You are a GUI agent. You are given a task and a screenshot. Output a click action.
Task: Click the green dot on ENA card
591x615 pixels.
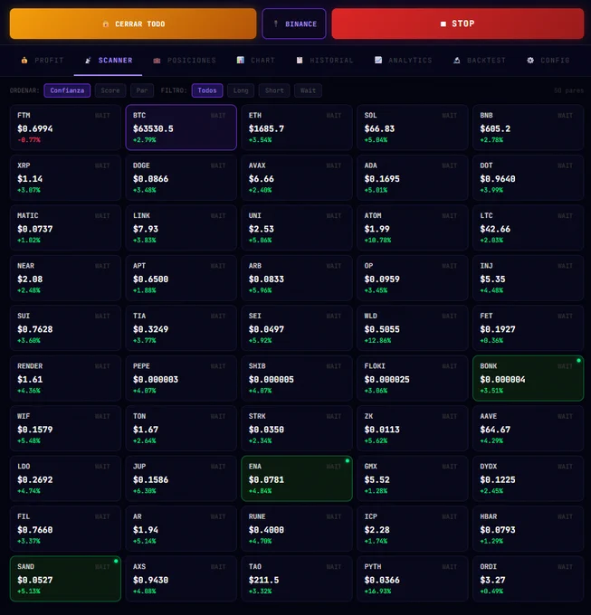pos(348,461)
